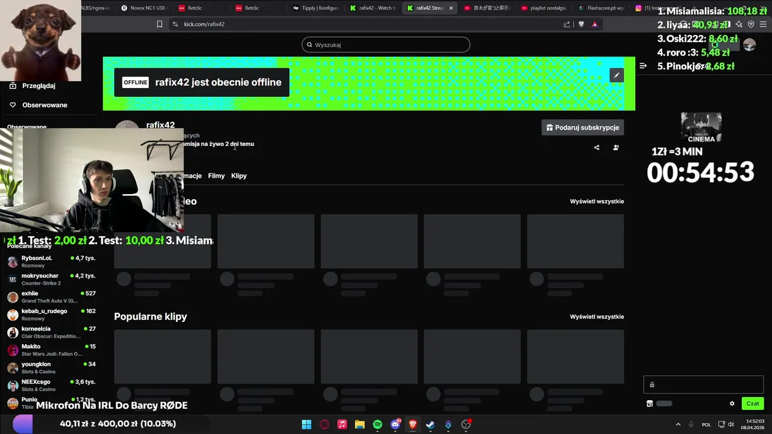Open korneelcia recommended channel
The height and width of the screenshot is (434, 772).
[51, 332]
